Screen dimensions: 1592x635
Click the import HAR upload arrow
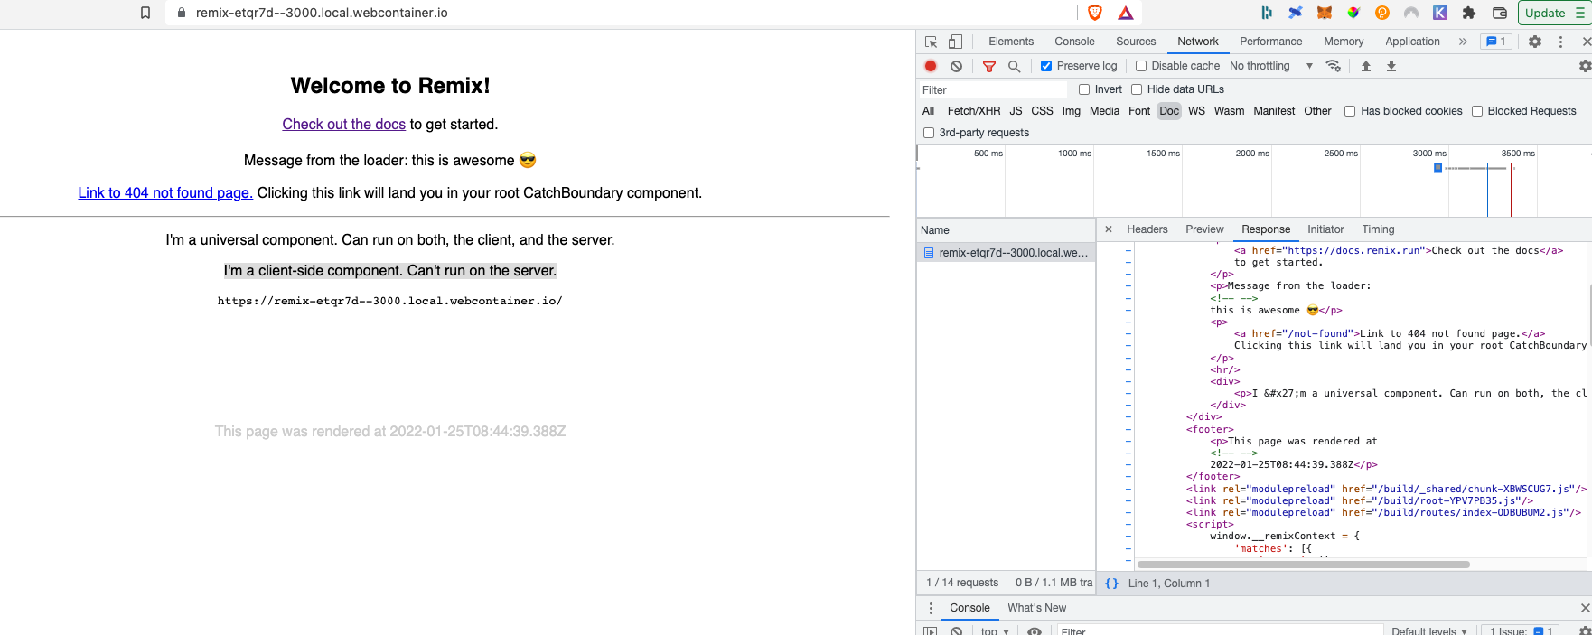(1366, 66)
